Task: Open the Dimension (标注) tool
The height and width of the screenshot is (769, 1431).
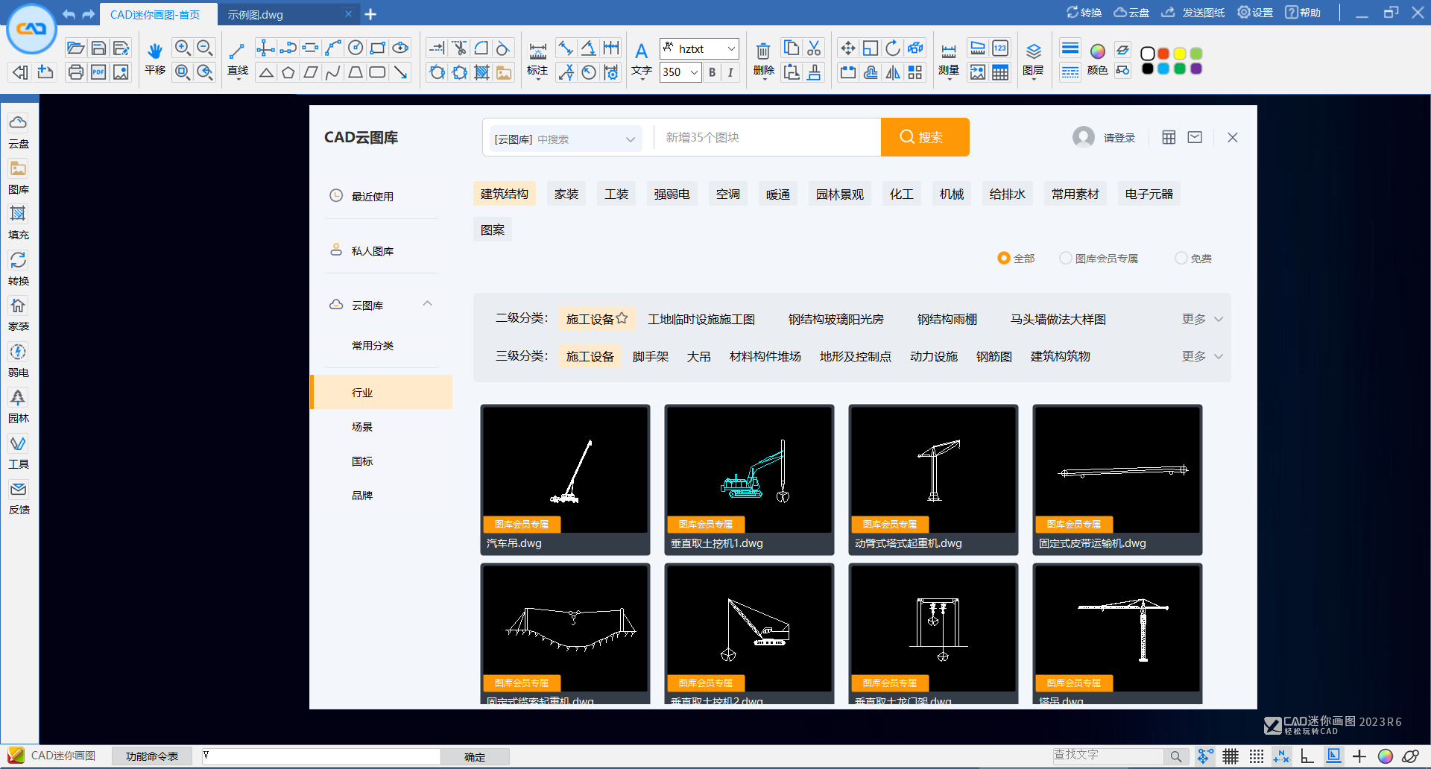Action: [x=537, y=58]
